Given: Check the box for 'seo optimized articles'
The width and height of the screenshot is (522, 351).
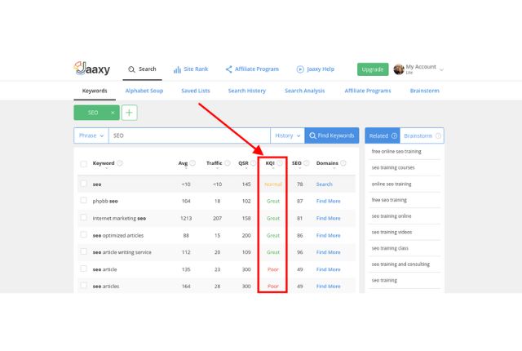Looking at the screenshot, I should pyautogui.click(x=83, y=235).
